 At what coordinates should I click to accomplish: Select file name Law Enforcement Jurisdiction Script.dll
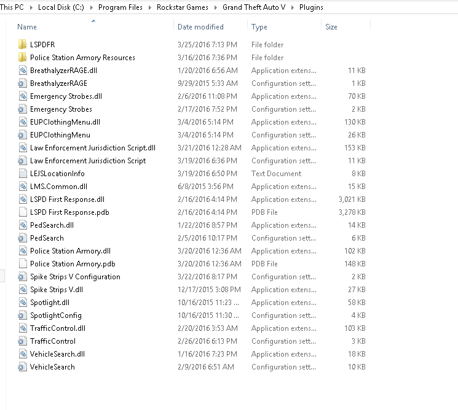[93, 148]
